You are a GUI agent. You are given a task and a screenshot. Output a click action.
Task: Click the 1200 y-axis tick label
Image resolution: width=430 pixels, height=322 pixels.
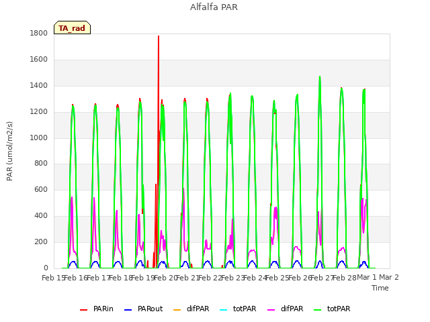(39, 112)
